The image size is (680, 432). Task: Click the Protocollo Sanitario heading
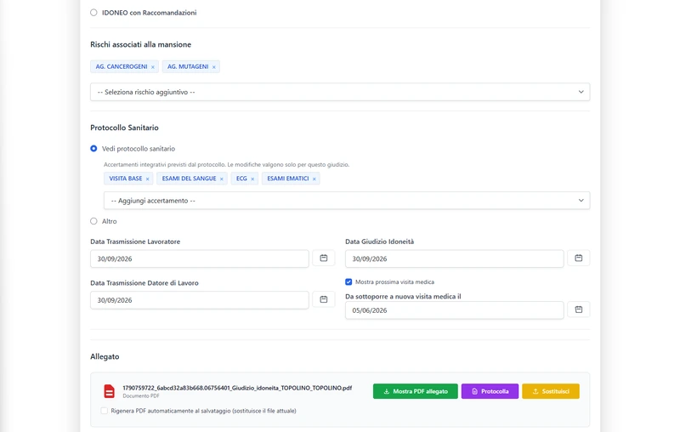click(x=124, y=128)
